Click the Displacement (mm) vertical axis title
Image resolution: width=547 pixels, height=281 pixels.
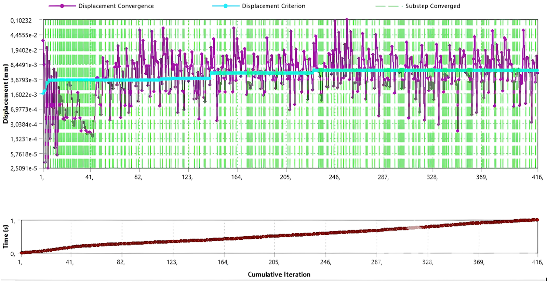coord(5,94)
